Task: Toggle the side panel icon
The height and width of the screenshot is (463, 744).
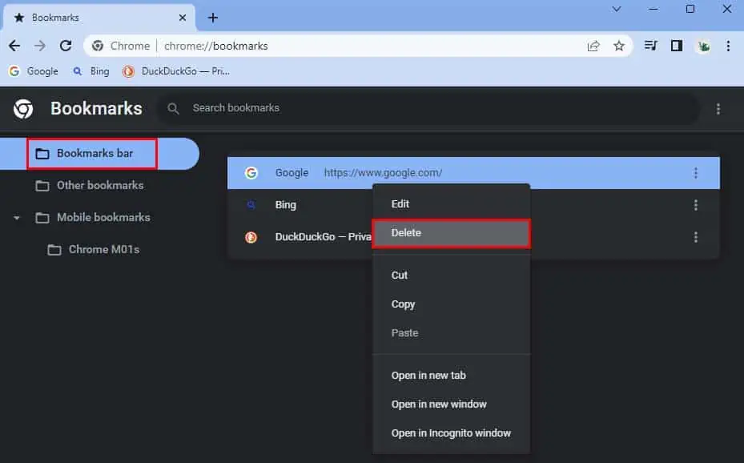Action: [x=677, y=46]
